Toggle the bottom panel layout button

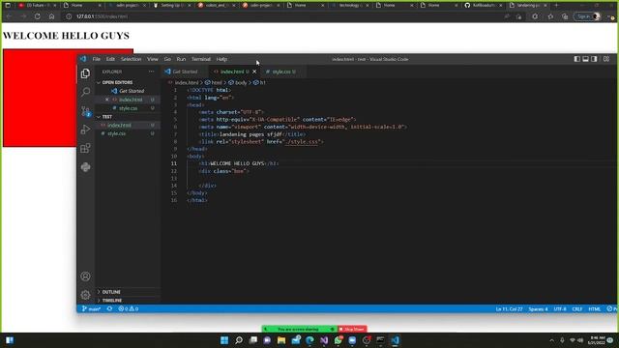586,59
